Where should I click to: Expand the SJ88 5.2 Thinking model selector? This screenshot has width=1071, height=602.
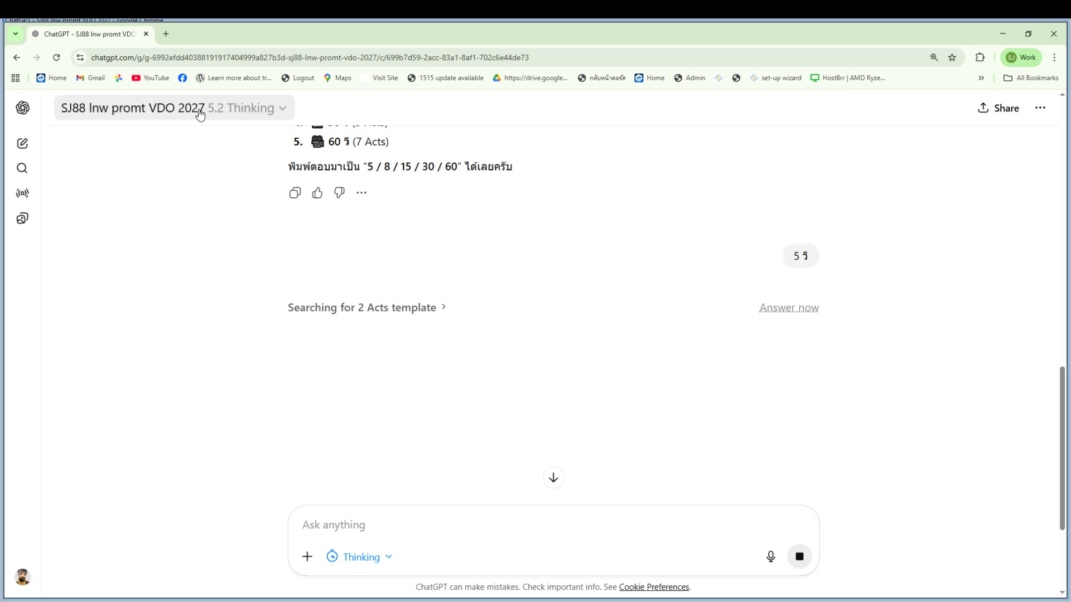pyautogui.click(x=174, y=108)
